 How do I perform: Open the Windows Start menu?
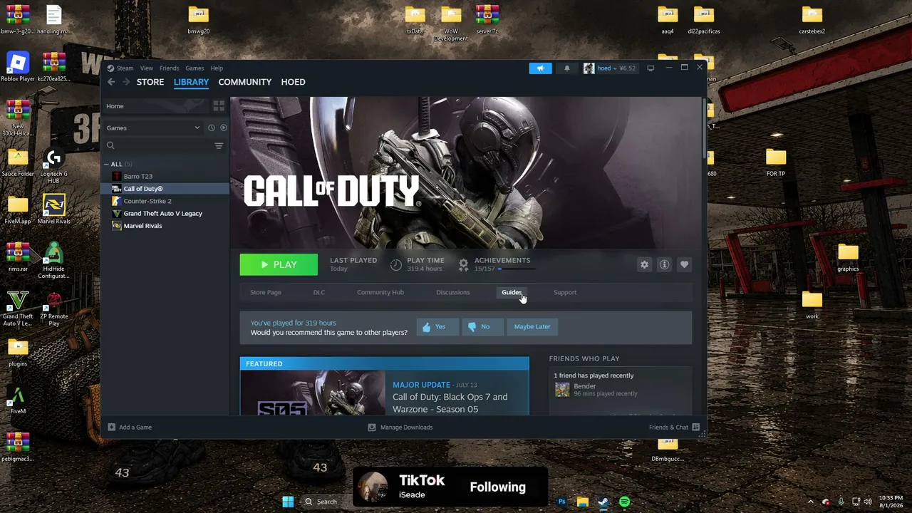288,502
